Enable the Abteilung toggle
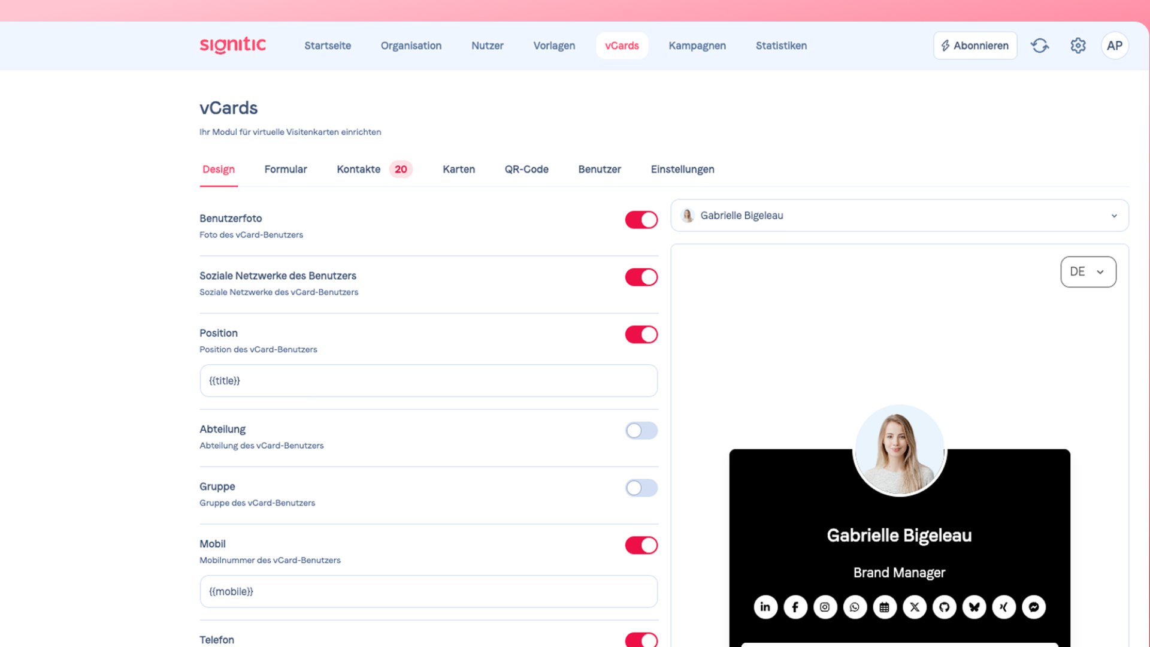Image resolution: width=1150 pixels, height=647 pixels. [641, 431]
